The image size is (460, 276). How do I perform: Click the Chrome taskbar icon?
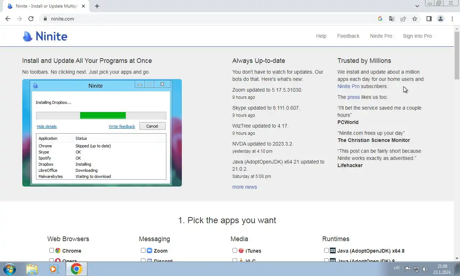pyautogui.click(x=76, y=269)
